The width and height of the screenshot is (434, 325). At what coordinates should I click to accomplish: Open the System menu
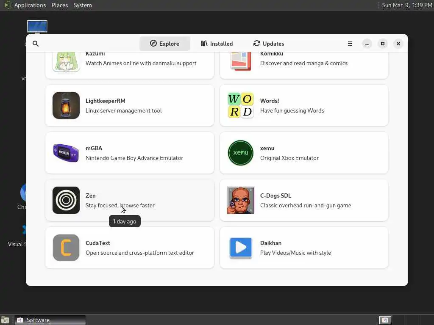click(x=83, y=5)
